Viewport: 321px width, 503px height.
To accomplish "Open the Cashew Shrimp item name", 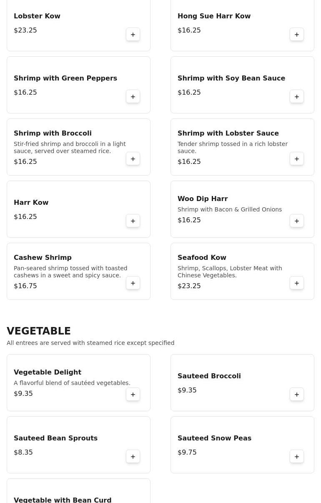I will coord(43,258).
